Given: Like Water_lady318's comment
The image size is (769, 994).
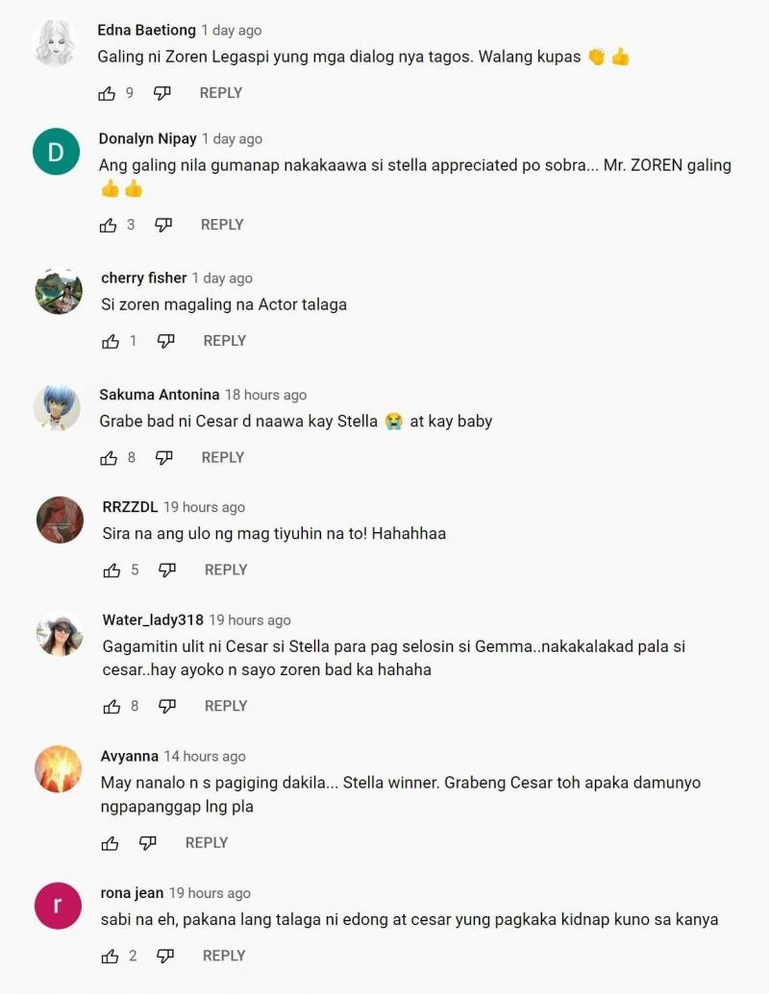Looking at the screenshot, I should (x=112, y=706).
